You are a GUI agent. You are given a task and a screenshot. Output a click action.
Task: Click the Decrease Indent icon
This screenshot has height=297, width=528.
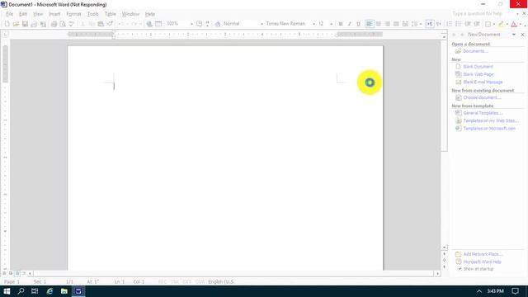pos(468,24)
